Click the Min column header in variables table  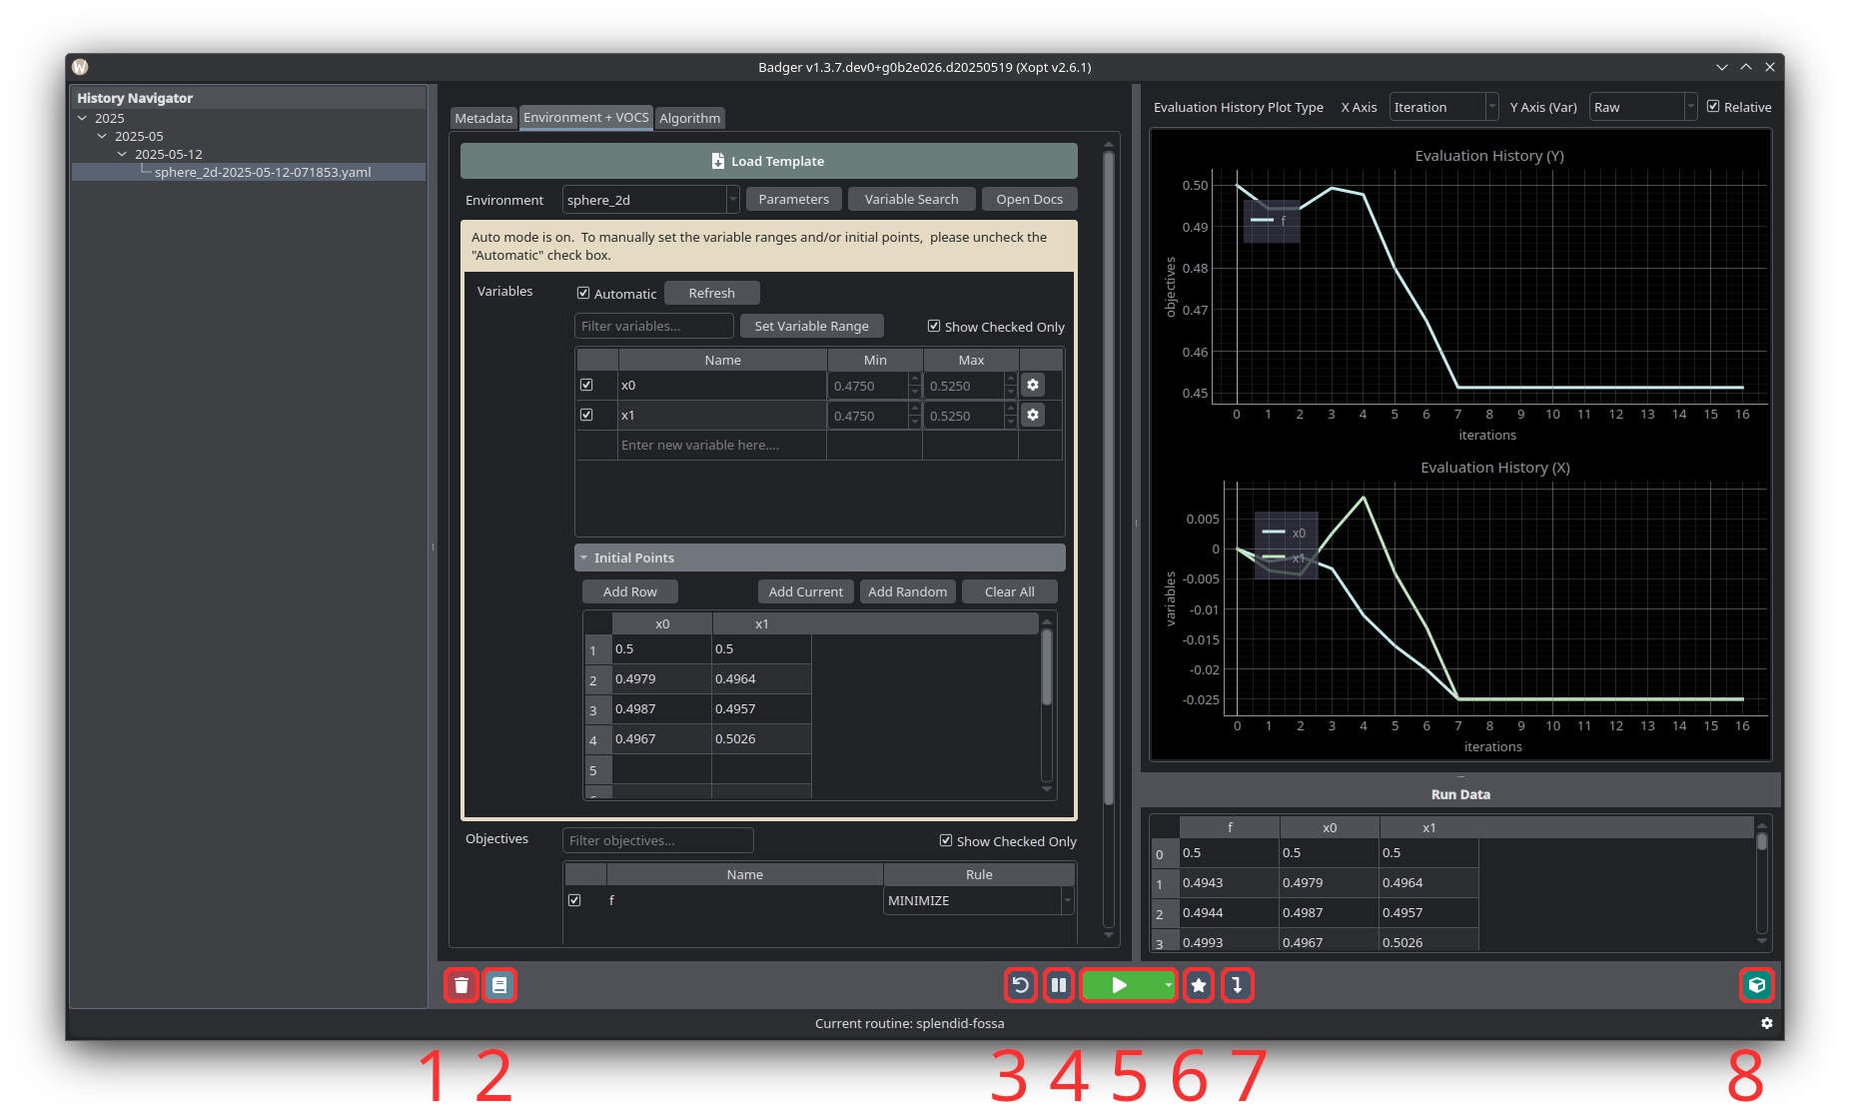(875, 360)
